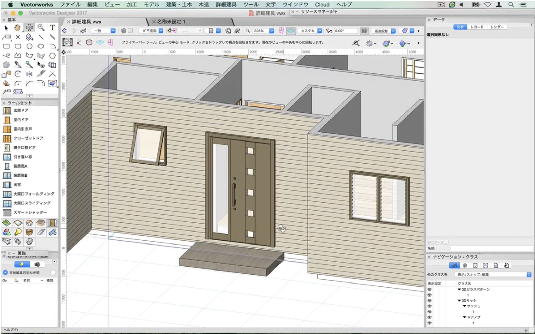Viewport: 535px width, 334px height.
Task: Select 直接編集可能な光源 radio button
Action: (5, 273)
